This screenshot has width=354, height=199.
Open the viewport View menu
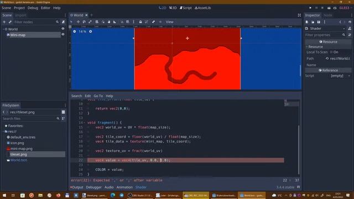[170, 22]
